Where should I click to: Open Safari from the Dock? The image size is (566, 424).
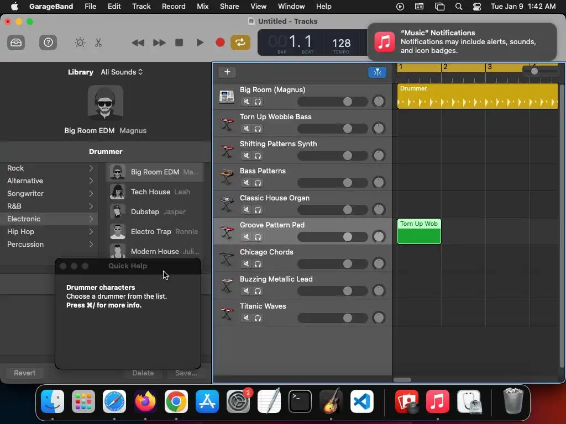(114, 401)
